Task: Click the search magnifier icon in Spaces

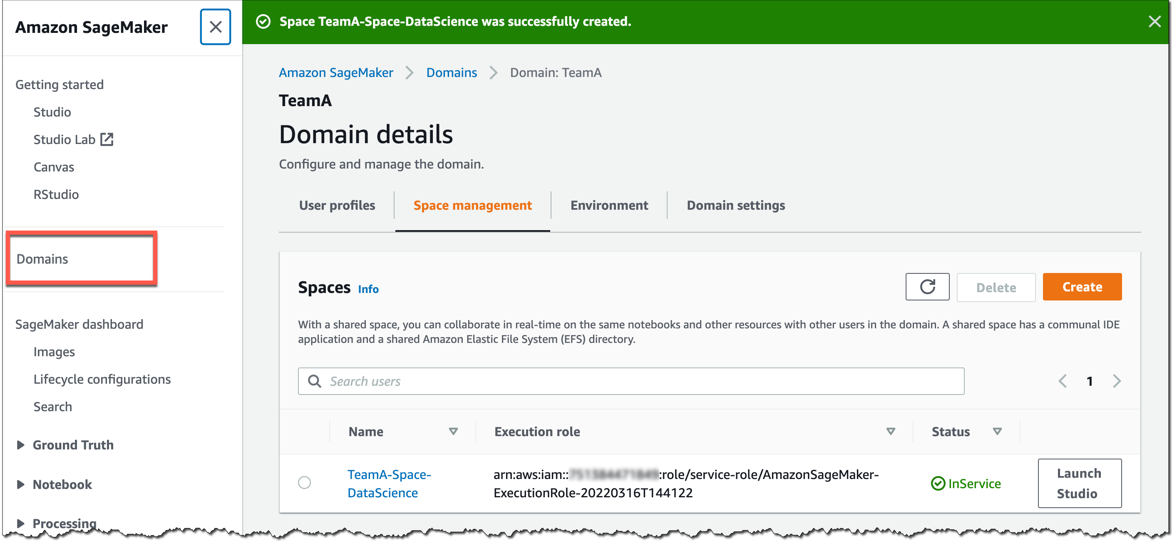Action: (x=314, y=381)
